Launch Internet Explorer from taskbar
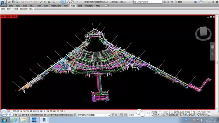The height and width of the screenshot is (123, 219). click(14, 120)
